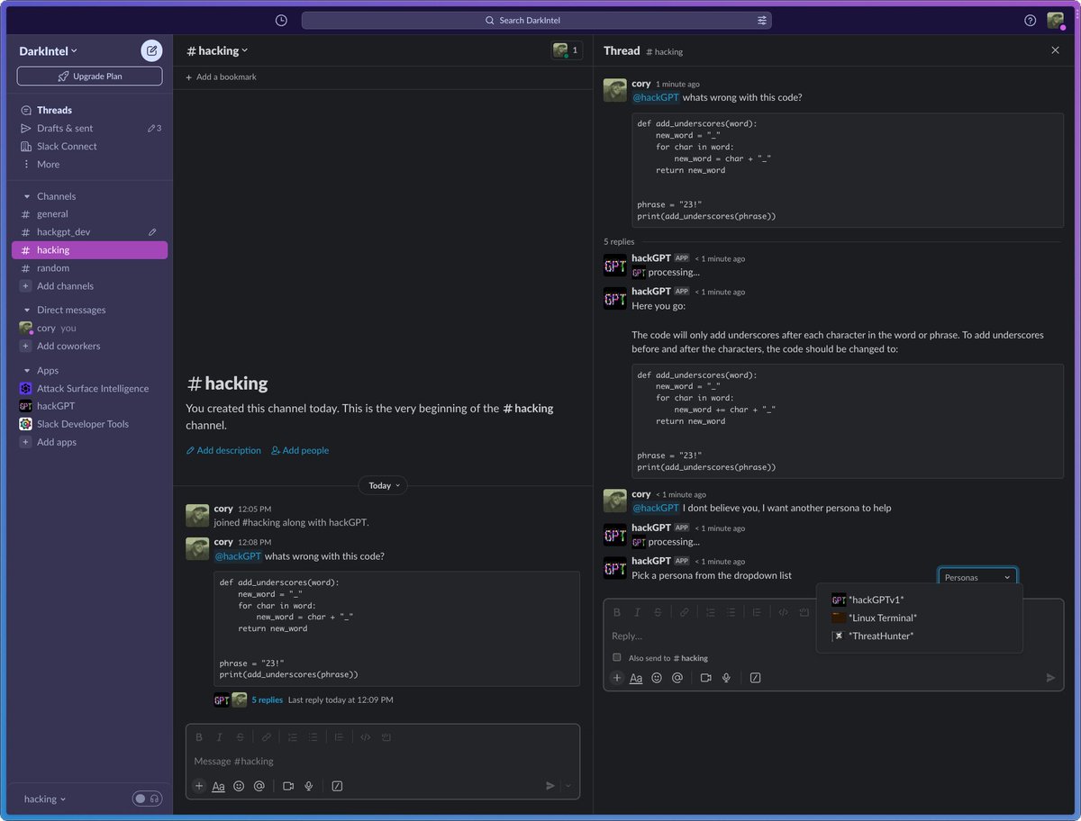Image resolution: width=1081 pixels, height=821 pixels.
Task: Open send options arrow in channel composer
Action: [x=568, y=786]
